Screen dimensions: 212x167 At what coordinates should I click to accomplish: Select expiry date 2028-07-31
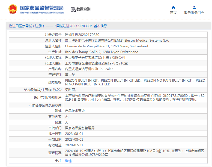pyautogui.click(x=74, y=145)
